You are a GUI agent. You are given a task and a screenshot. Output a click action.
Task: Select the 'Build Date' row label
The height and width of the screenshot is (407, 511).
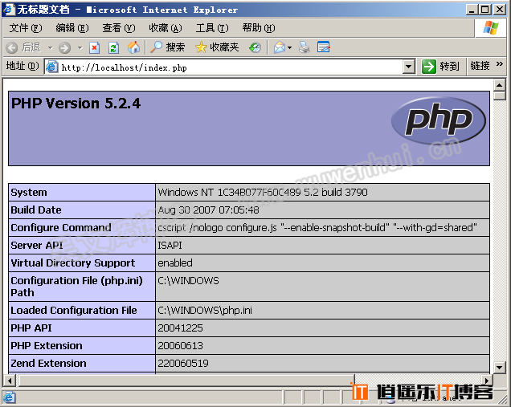(x=36, y=210)
